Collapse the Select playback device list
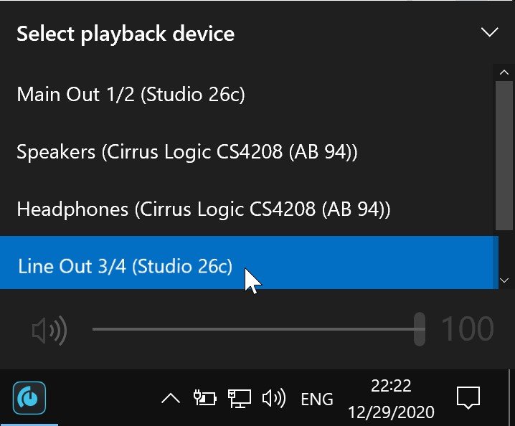Screen dimensions: 515x426 [x=489, y=32]
